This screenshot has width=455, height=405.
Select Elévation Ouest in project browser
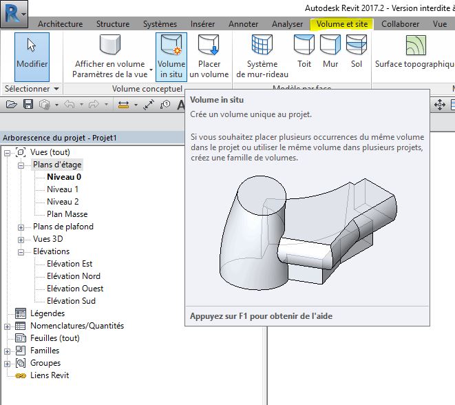pos(75,289)
